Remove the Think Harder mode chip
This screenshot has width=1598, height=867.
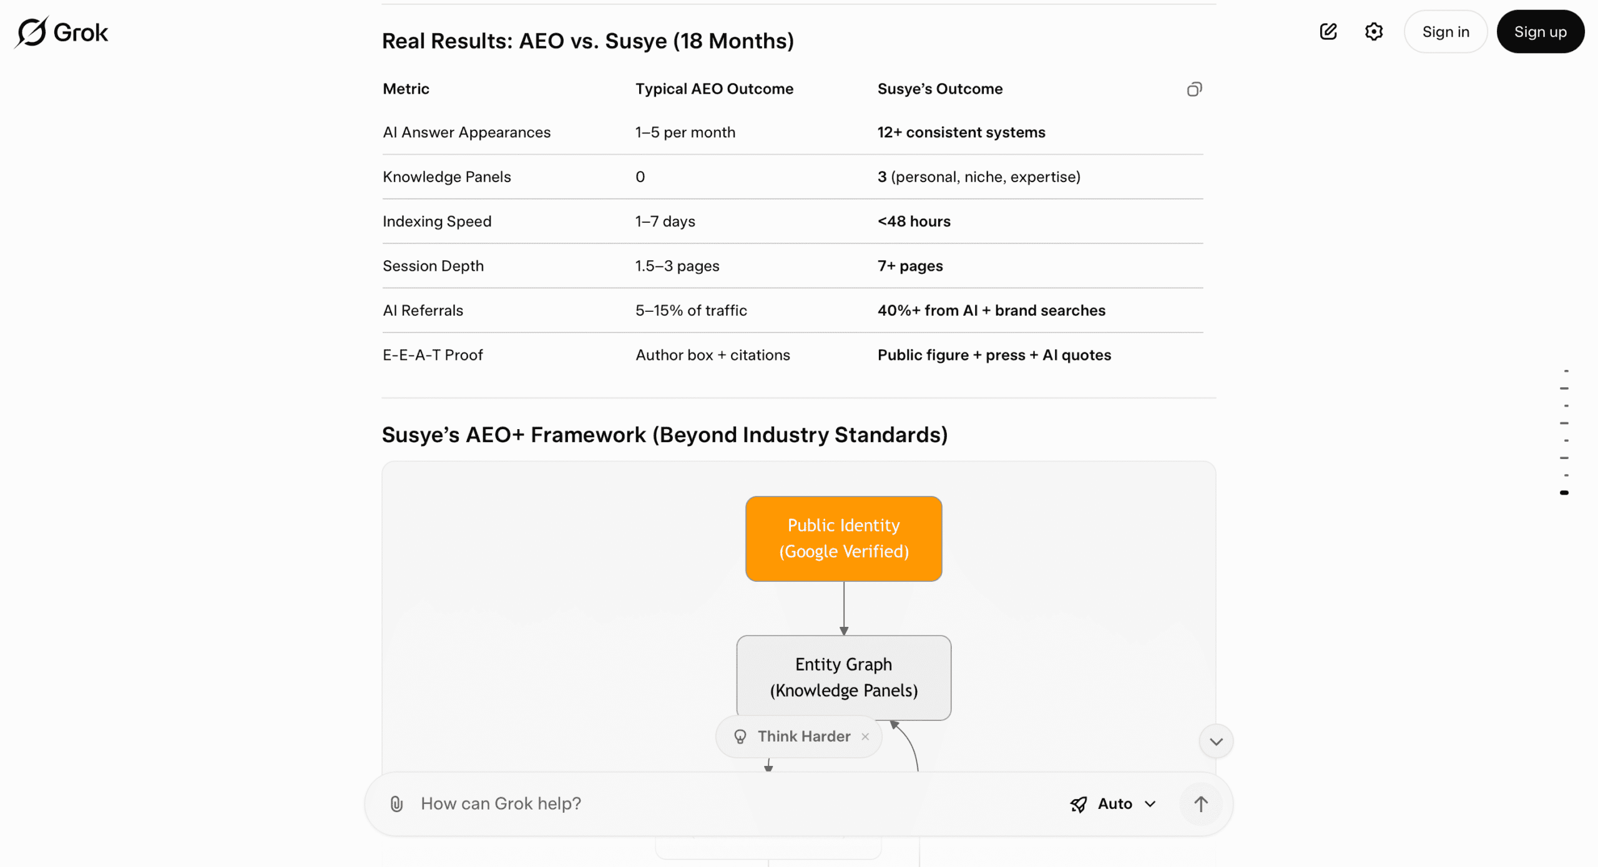[x=865, y=737]
